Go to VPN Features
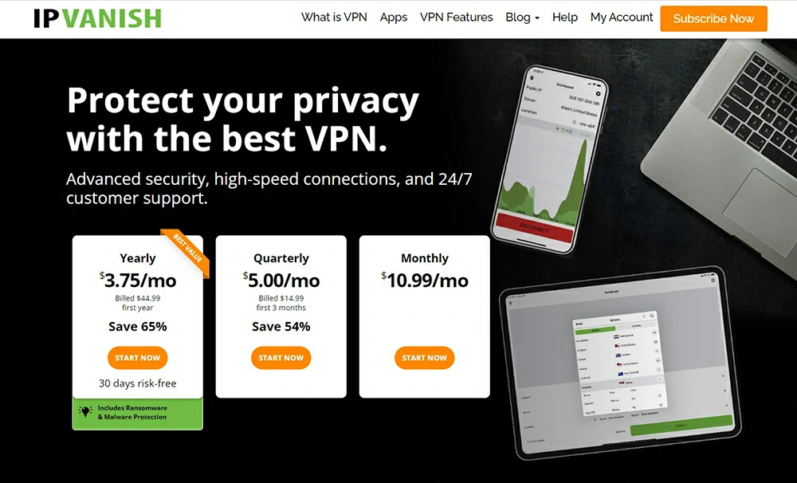This screenshot has width=797, height=483. (x=457, y=18)
